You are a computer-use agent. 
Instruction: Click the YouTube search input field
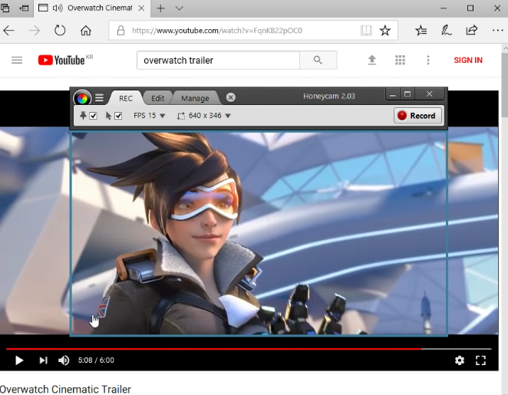point(218,61)
